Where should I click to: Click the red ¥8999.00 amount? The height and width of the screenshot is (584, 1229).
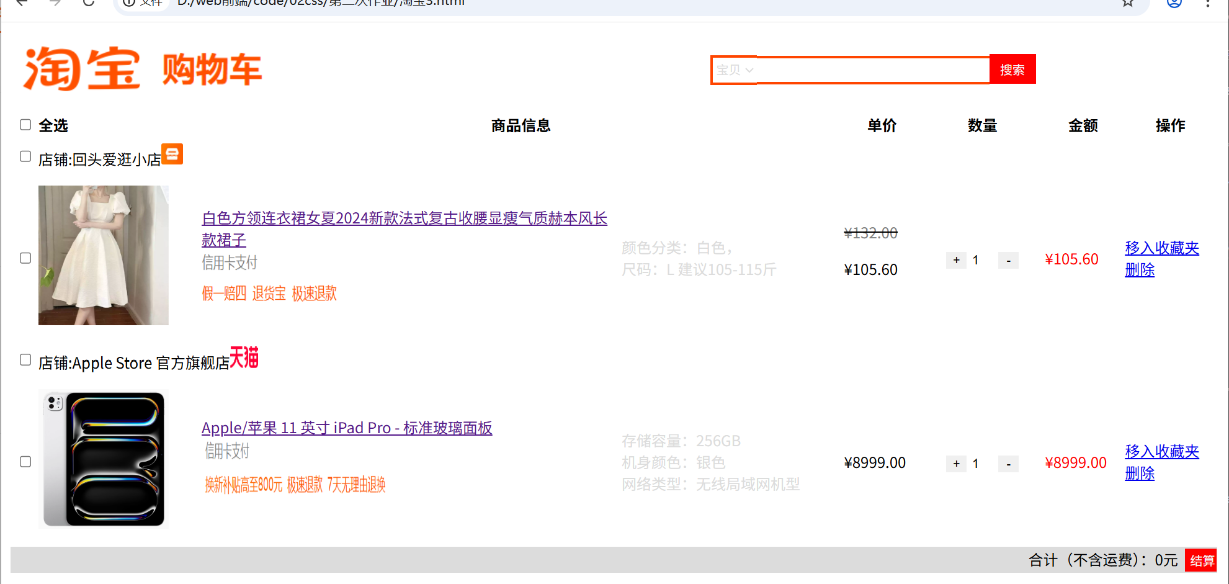point(1076,463)
